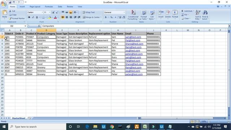The width and height of the screenshot is (231, 130).
Task: Open Microsoft Edge from taskbar
Action: click(x=87, y=127)
